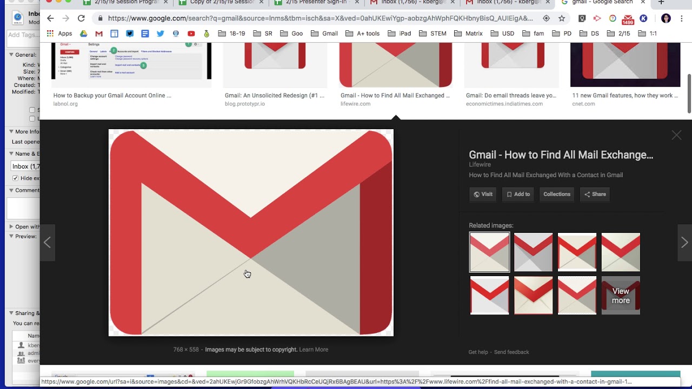Collapse the More Info section in Info window
The width and height of the screenshot is (692, 389).
click(x=11, y=131)
